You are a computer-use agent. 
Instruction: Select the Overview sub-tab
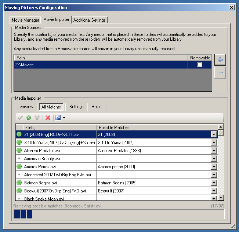point(25,107)
